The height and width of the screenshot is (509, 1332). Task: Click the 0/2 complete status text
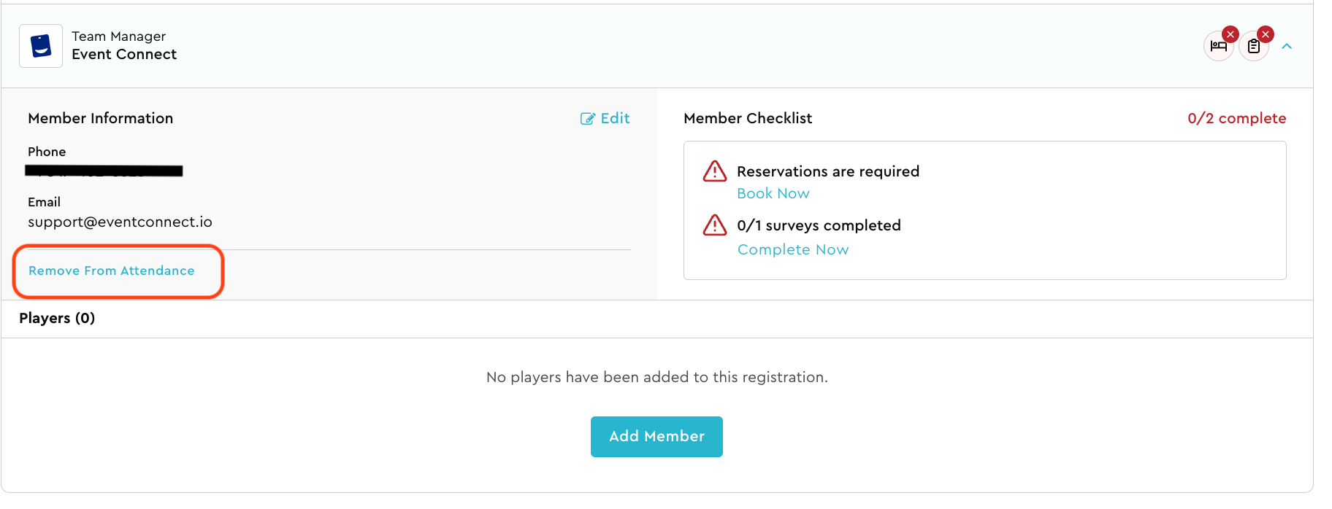(1237, 118)
